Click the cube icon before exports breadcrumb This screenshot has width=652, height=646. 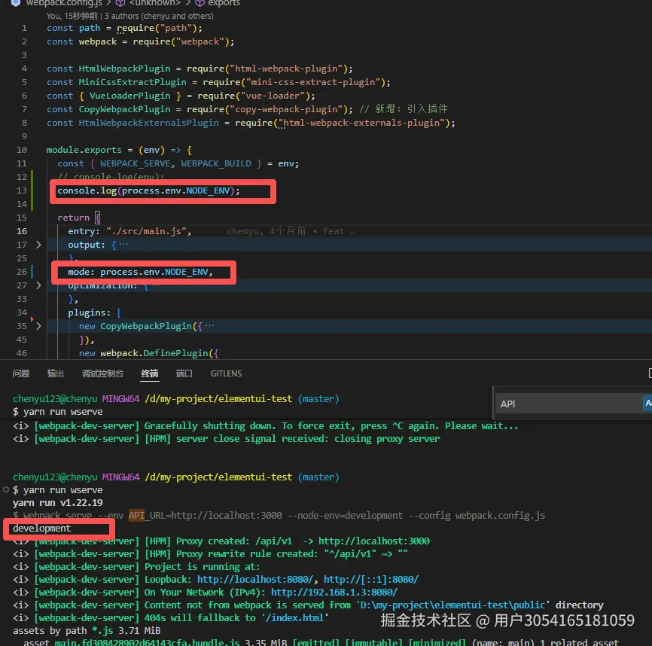[200, 3]
